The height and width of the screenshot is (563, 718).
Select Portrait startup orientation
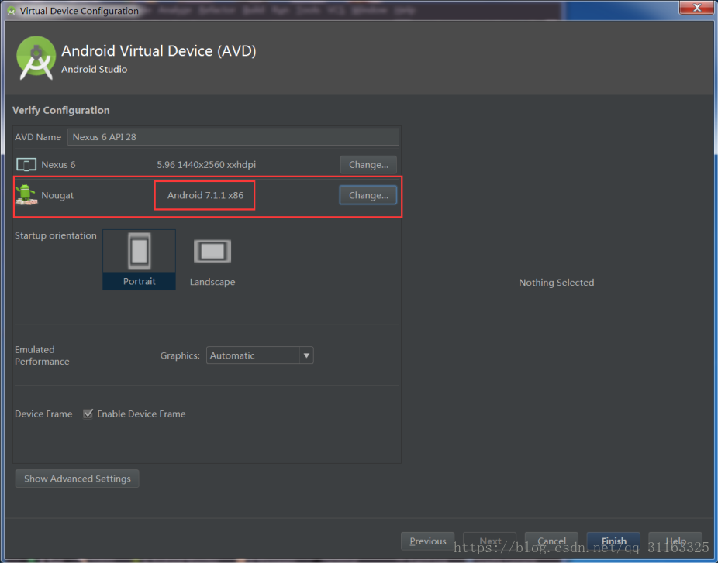coord(140,259)
